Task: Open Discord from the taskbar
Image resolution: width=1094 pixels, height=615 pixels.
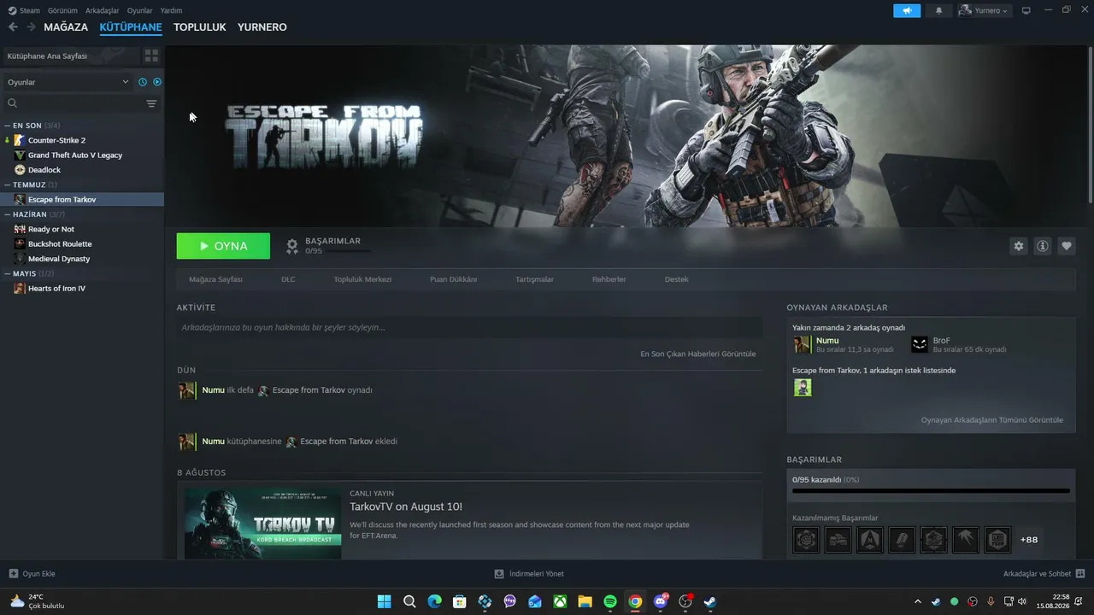Action: pos(661,601)
